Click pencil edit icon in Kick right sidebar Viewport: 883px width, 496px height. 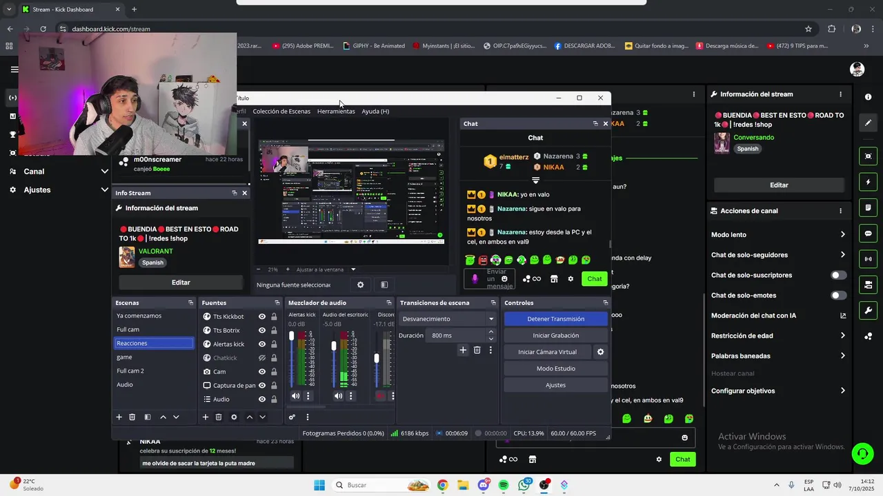[869, 123]
